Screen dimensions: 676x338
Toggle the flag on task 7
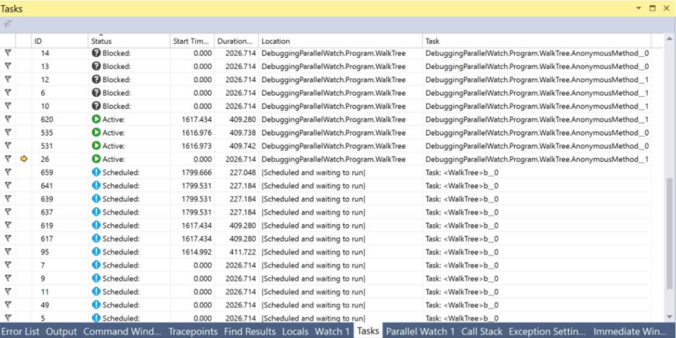coord(7,265)
